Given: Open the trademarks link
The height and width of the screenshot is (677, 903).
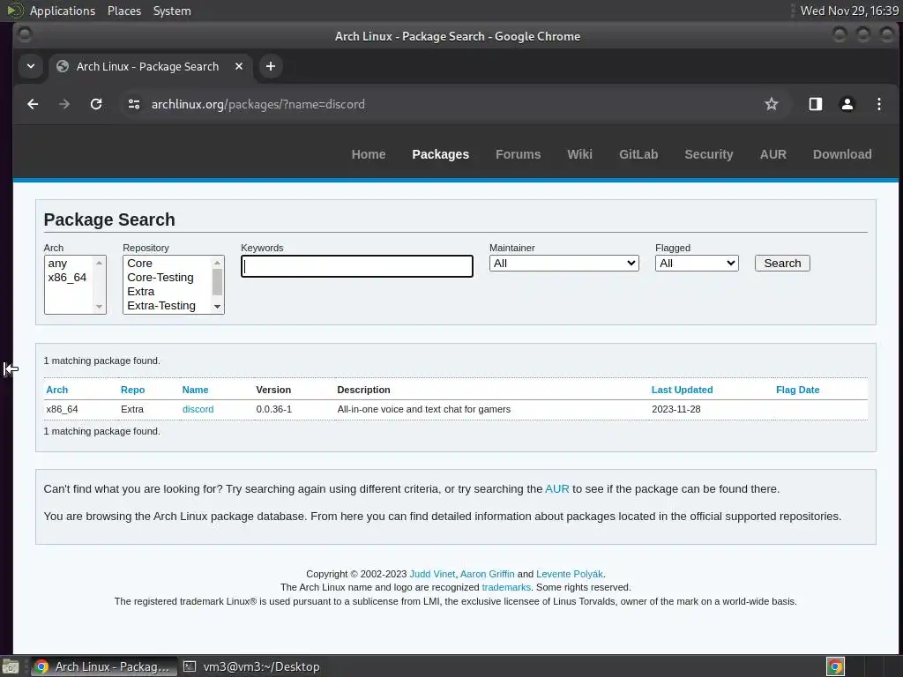Looking at the screenshot, I should pos(506,587).
